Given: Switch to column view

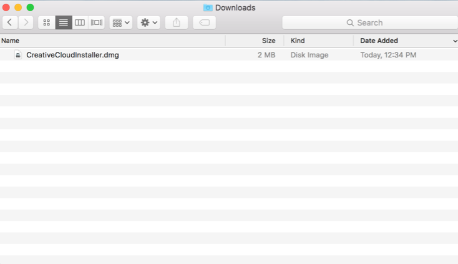Looking at the screenshot, I should pos(80,22).
